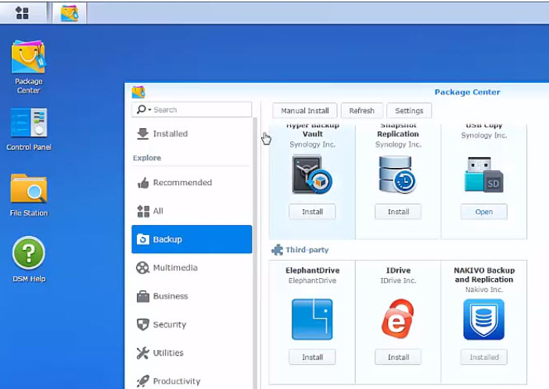Click Snapshot Replication title
The height and width of the screenshot is (389, 549).
398,130
